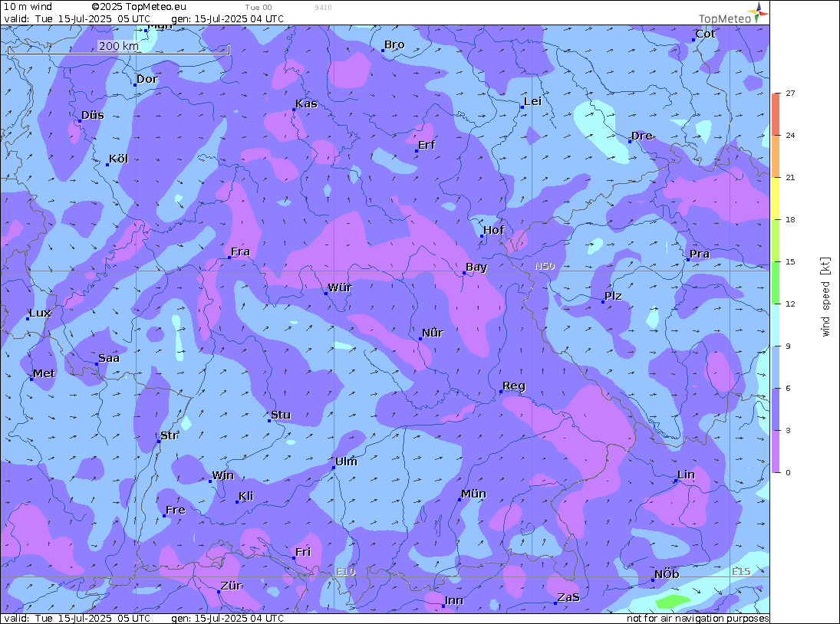Screen dimensions: 840x624
Task: Click the Str city label
Action: (x=169, y=435)
